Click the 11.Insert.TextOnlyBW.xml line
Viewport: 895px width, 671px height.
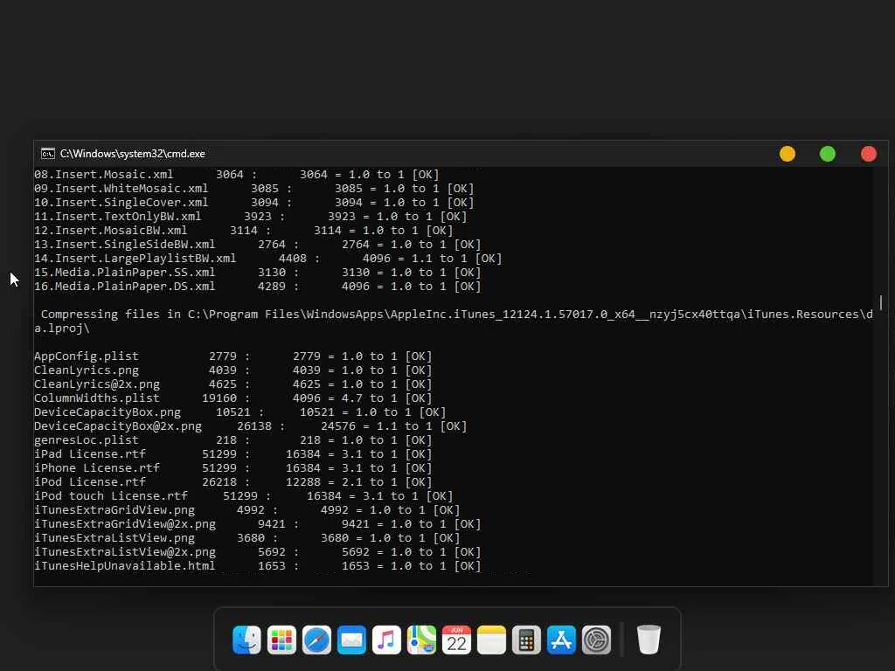[x=251, y=217]
